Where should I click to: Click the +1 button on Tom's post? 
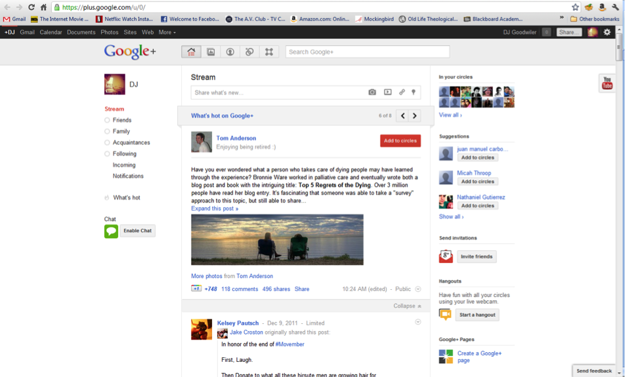[196, 288]
